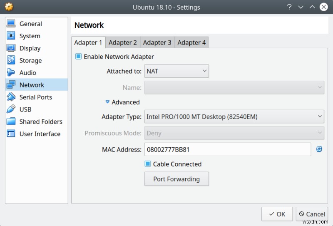Screen dimensions: 333x226
Task: Click the Network computers icon
Action: [11, 84]
